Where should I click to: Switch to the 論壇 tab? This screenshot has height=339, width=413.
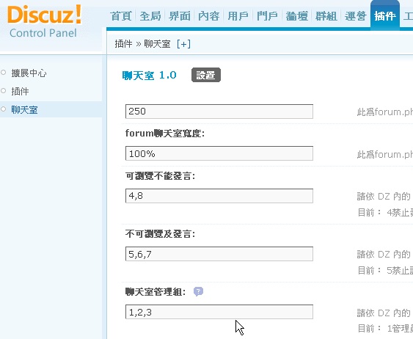pyautogui.click(x=296, y=16)
